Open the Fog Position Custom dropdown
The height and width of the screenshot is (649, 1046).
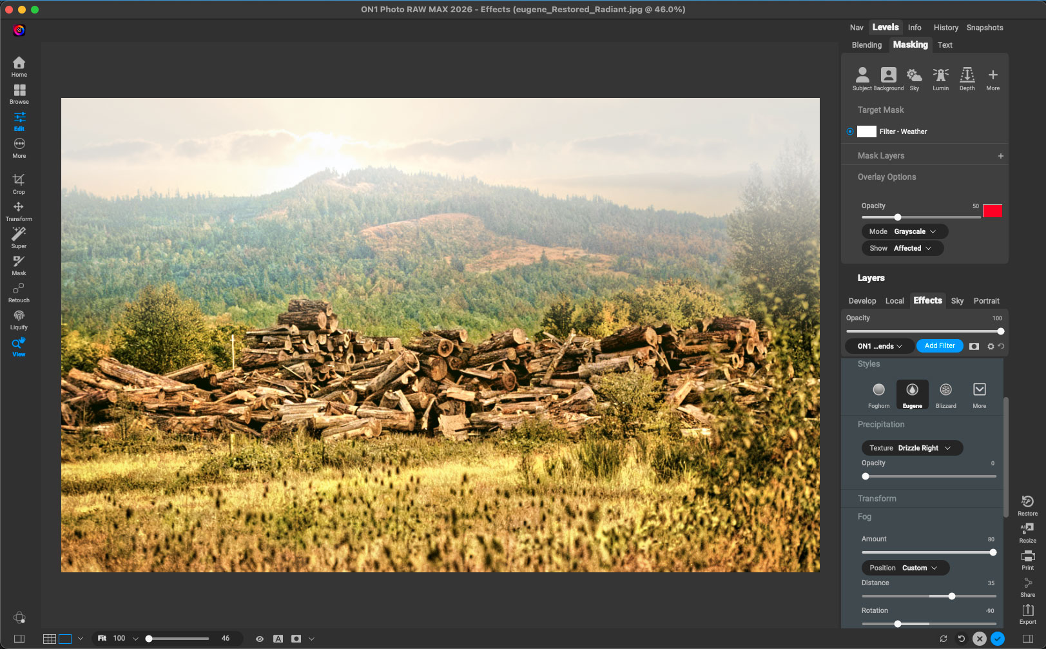(x=905, y=568)
